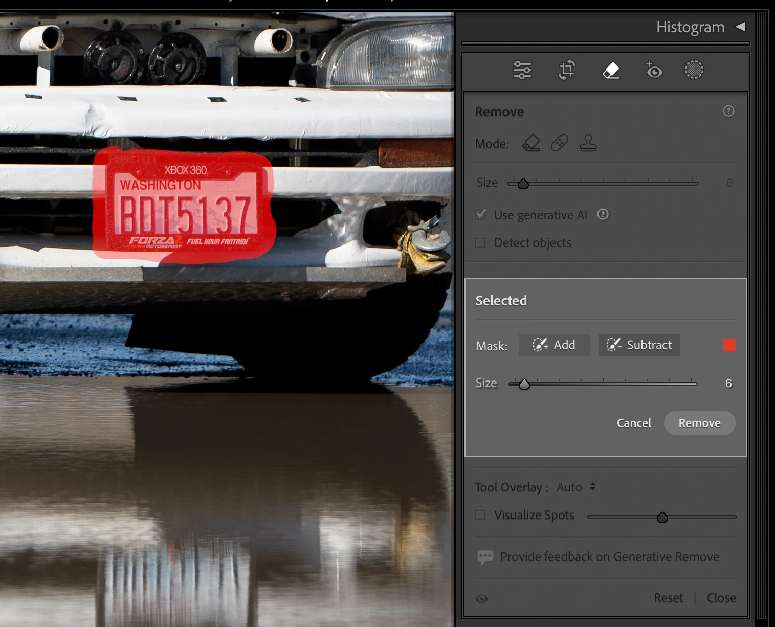Click the Reset button
This screenshot has width=775, height=627.
coord(668,598)
